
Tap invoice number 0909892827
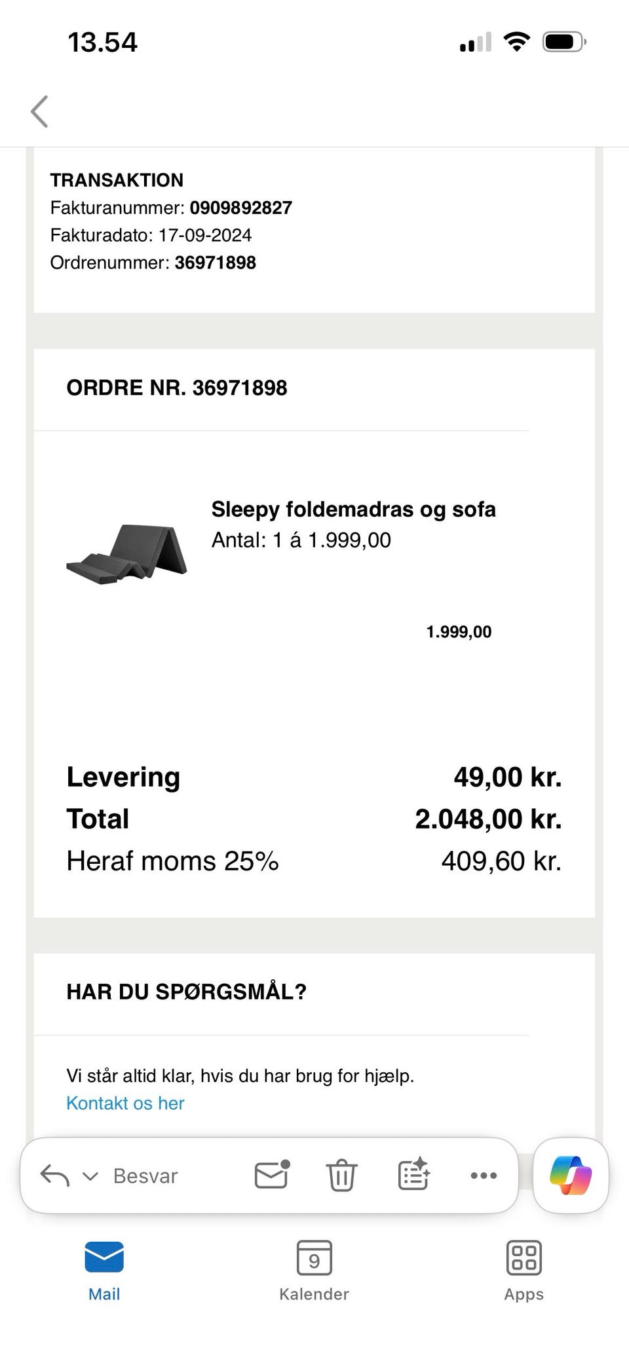(x=240, y=208)
